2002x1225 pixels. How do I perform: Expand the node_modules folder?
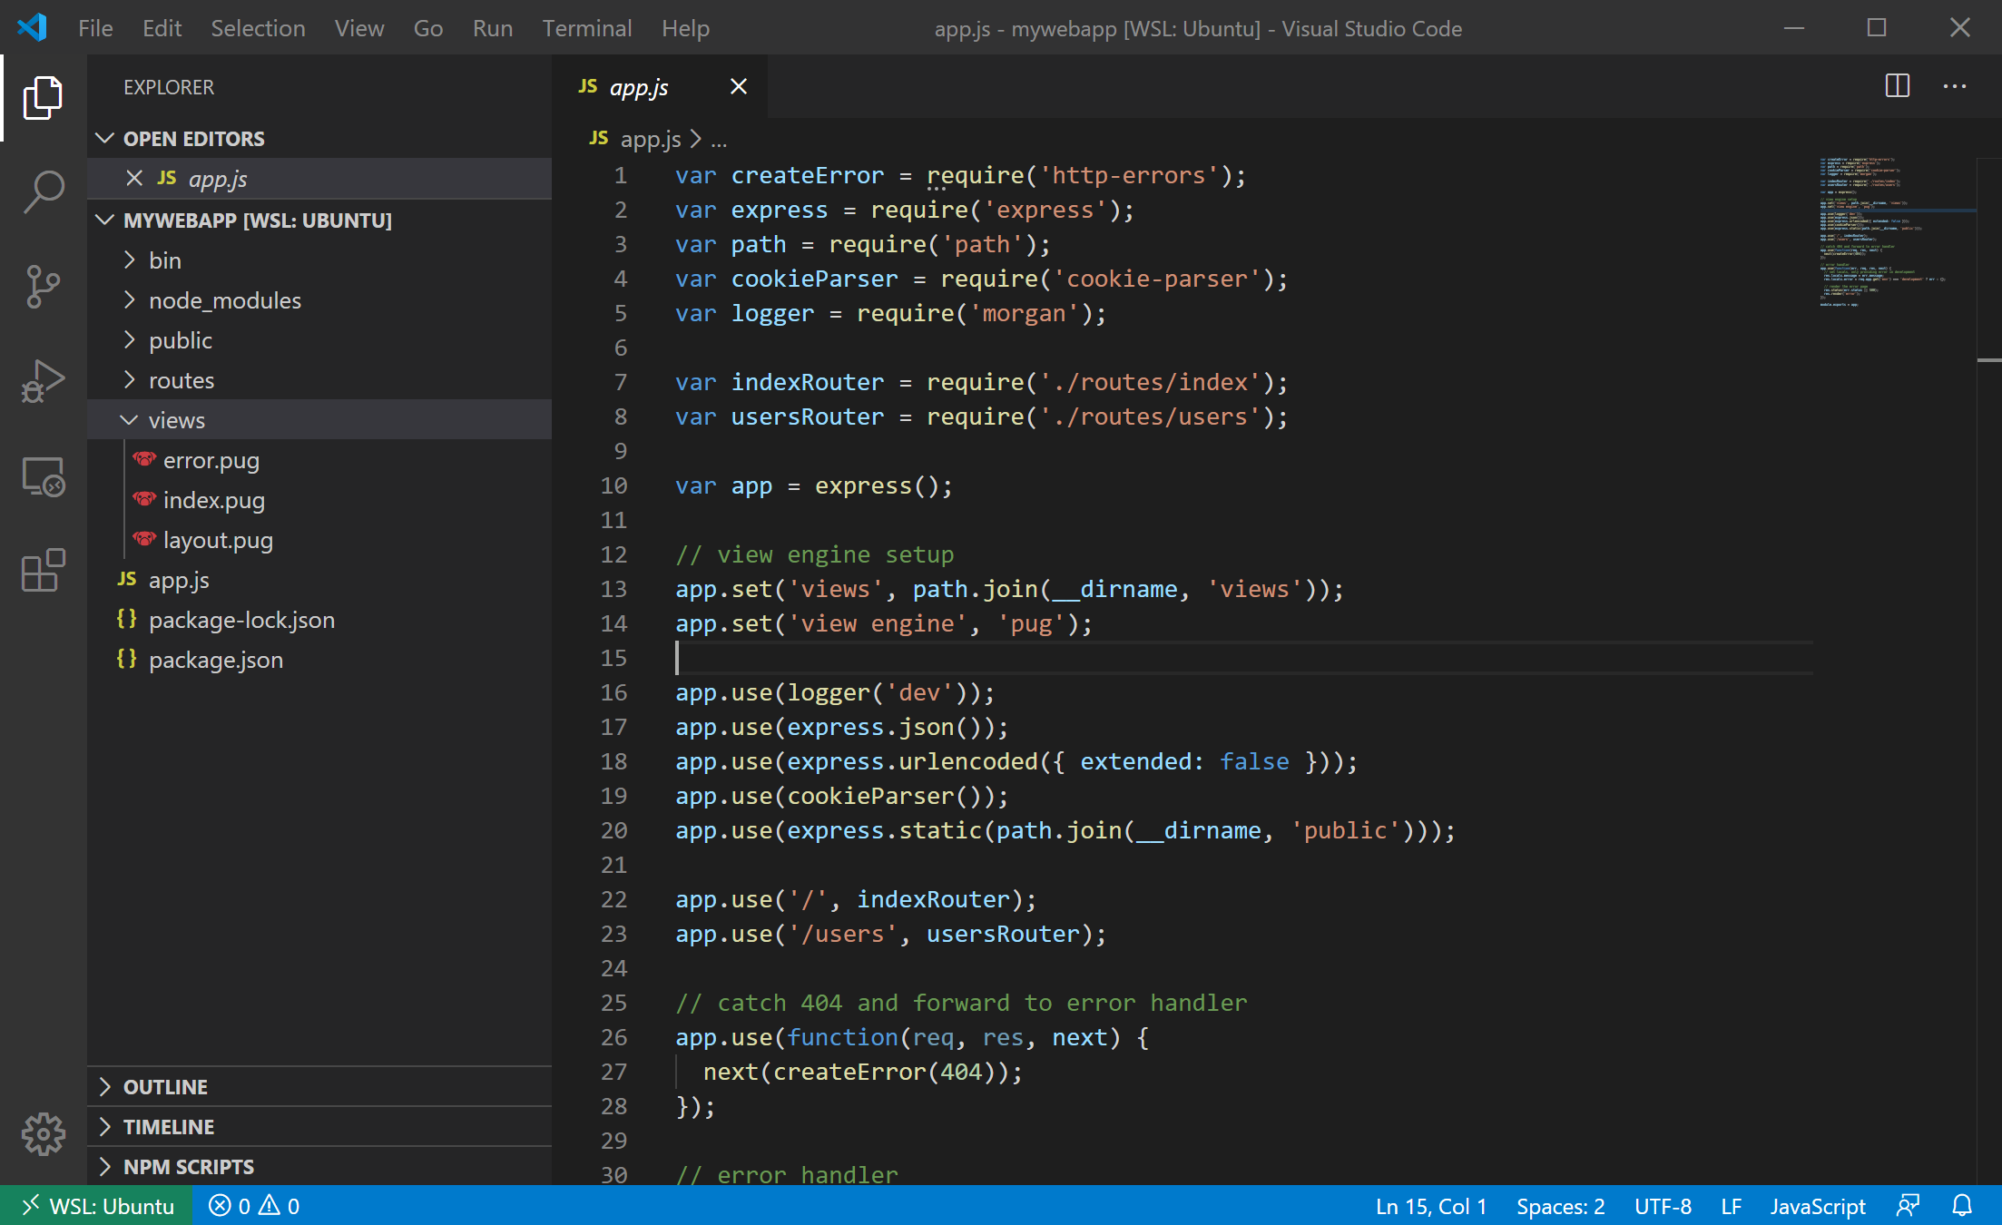224,300
